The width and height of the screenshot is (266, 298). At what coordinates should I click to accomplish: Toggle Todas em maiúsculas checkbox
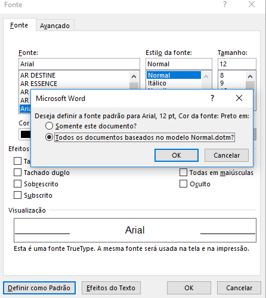pos(183,173)
